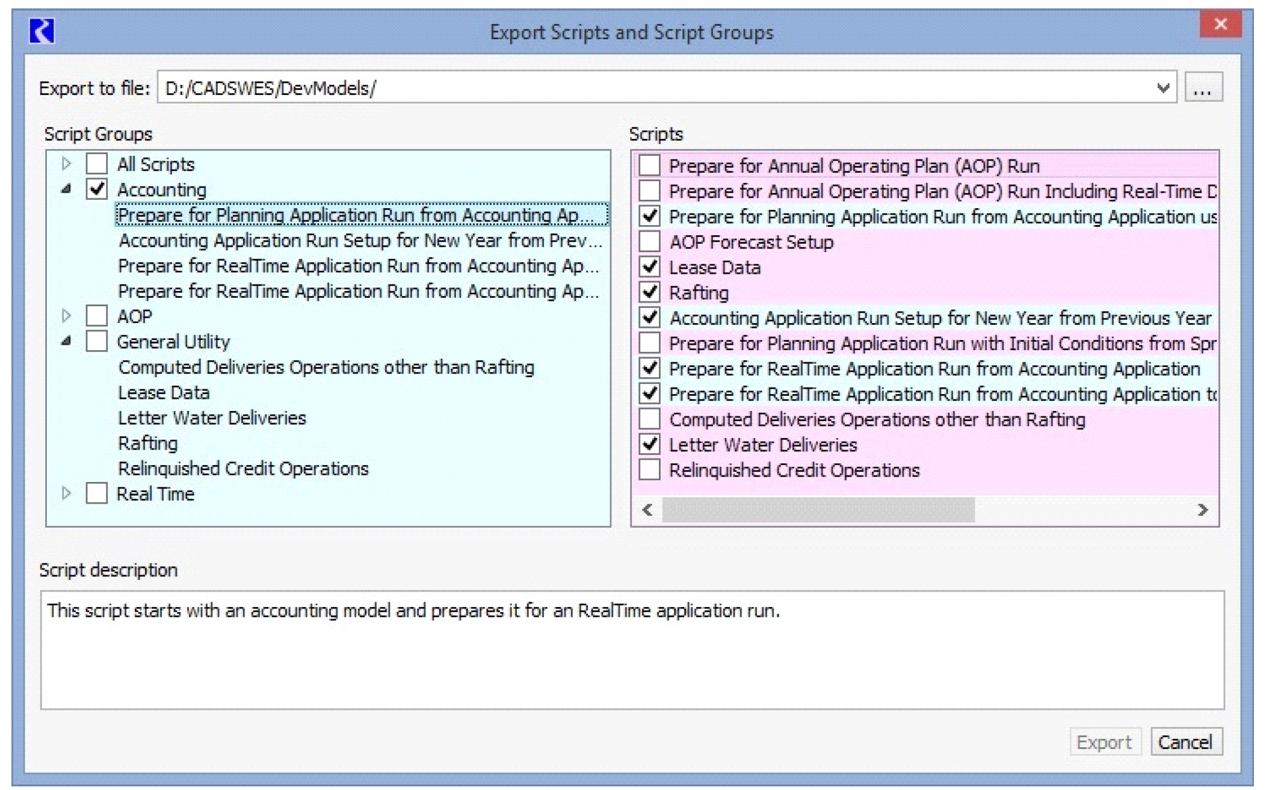Select Relinquished Credit Operations tree item
Screen dimensions: 1266x790
[x=243, y=468]
